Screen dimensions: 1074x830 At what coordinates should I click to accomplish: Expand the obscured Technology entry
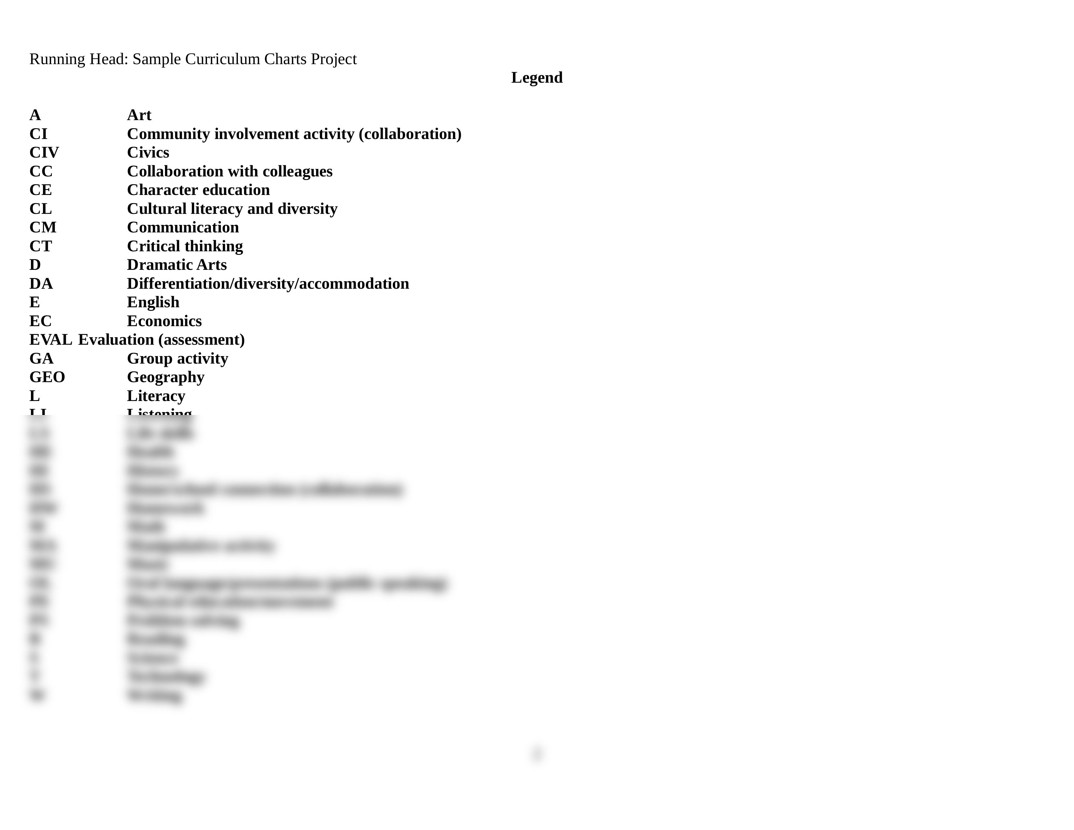[x=167, y=677]
